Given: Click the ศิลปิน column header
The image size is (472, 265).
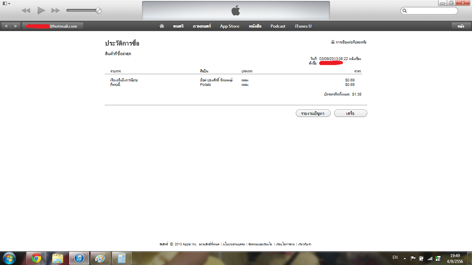Looking at the screenshot, I should click(205, 71).
